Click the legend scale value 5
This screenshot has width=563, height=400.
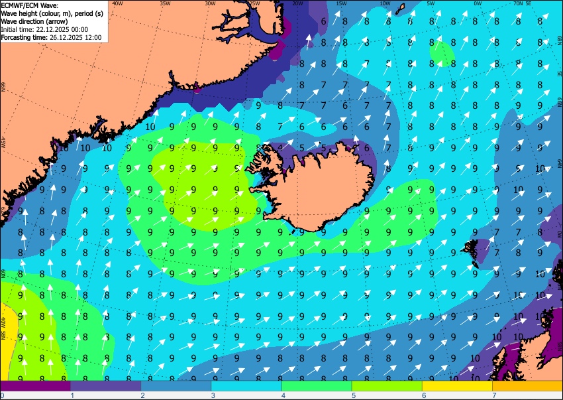(x=354, y=395)
